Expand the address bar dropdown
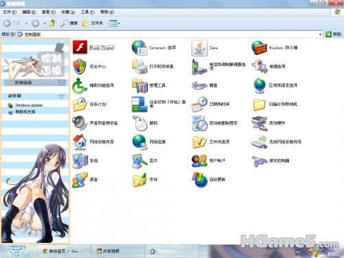 (320, 34)
